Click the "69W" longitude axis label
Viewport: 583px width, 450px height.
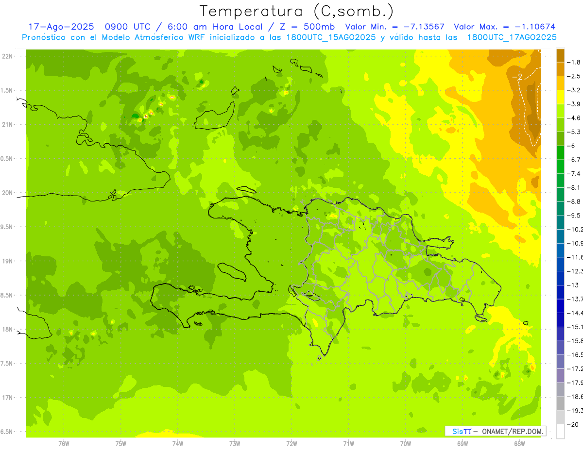[463, 444]
